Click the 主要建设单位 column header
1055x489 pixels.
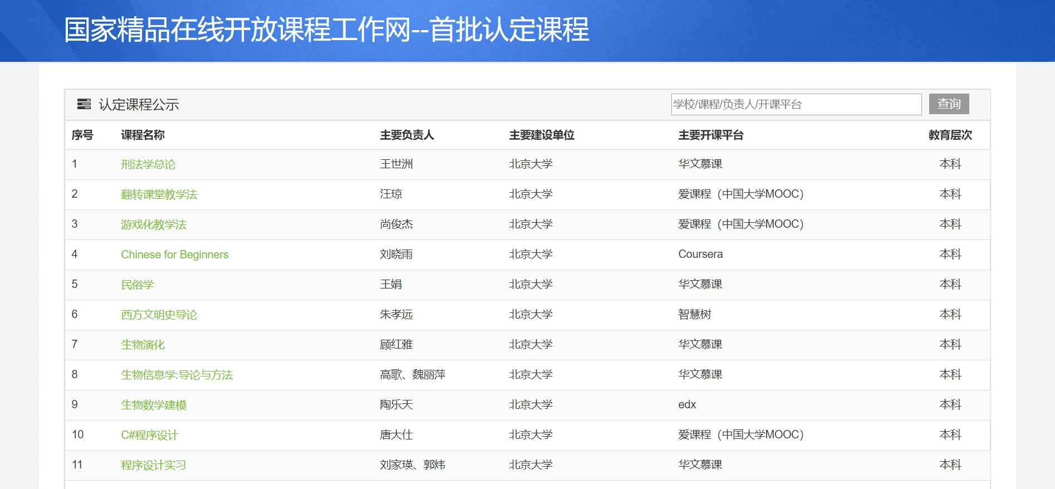tap(542, 135)
